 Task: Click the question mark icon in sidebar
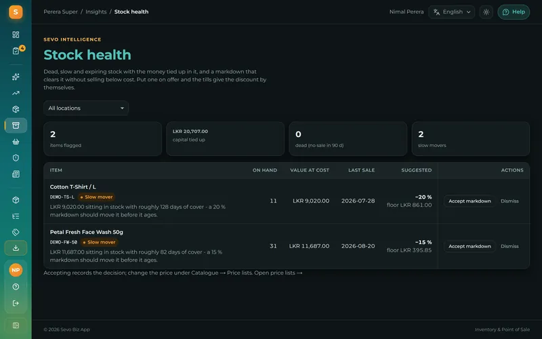(16, 287)
